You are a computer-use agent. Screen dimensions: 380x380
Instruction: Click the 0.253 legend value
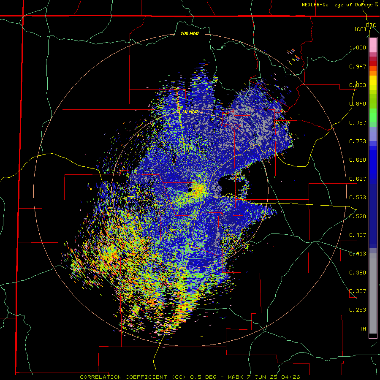point(358,310)
